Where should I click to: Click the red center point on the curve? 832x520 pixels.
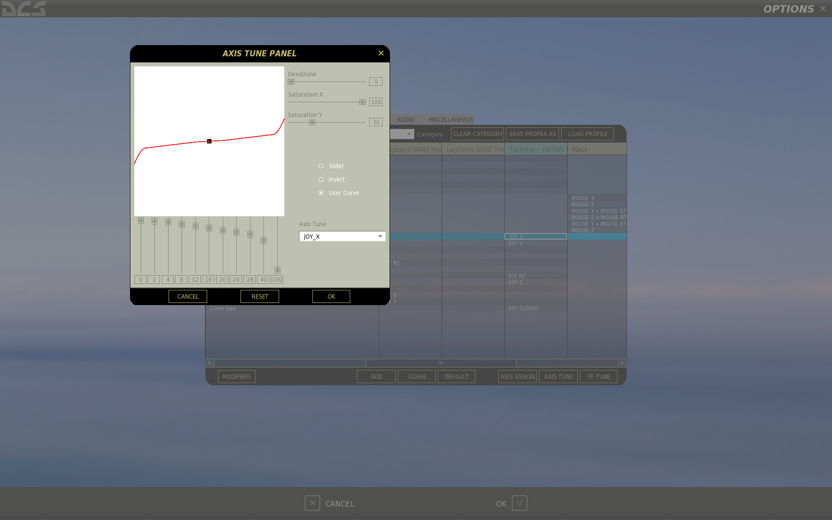(209, 141)
